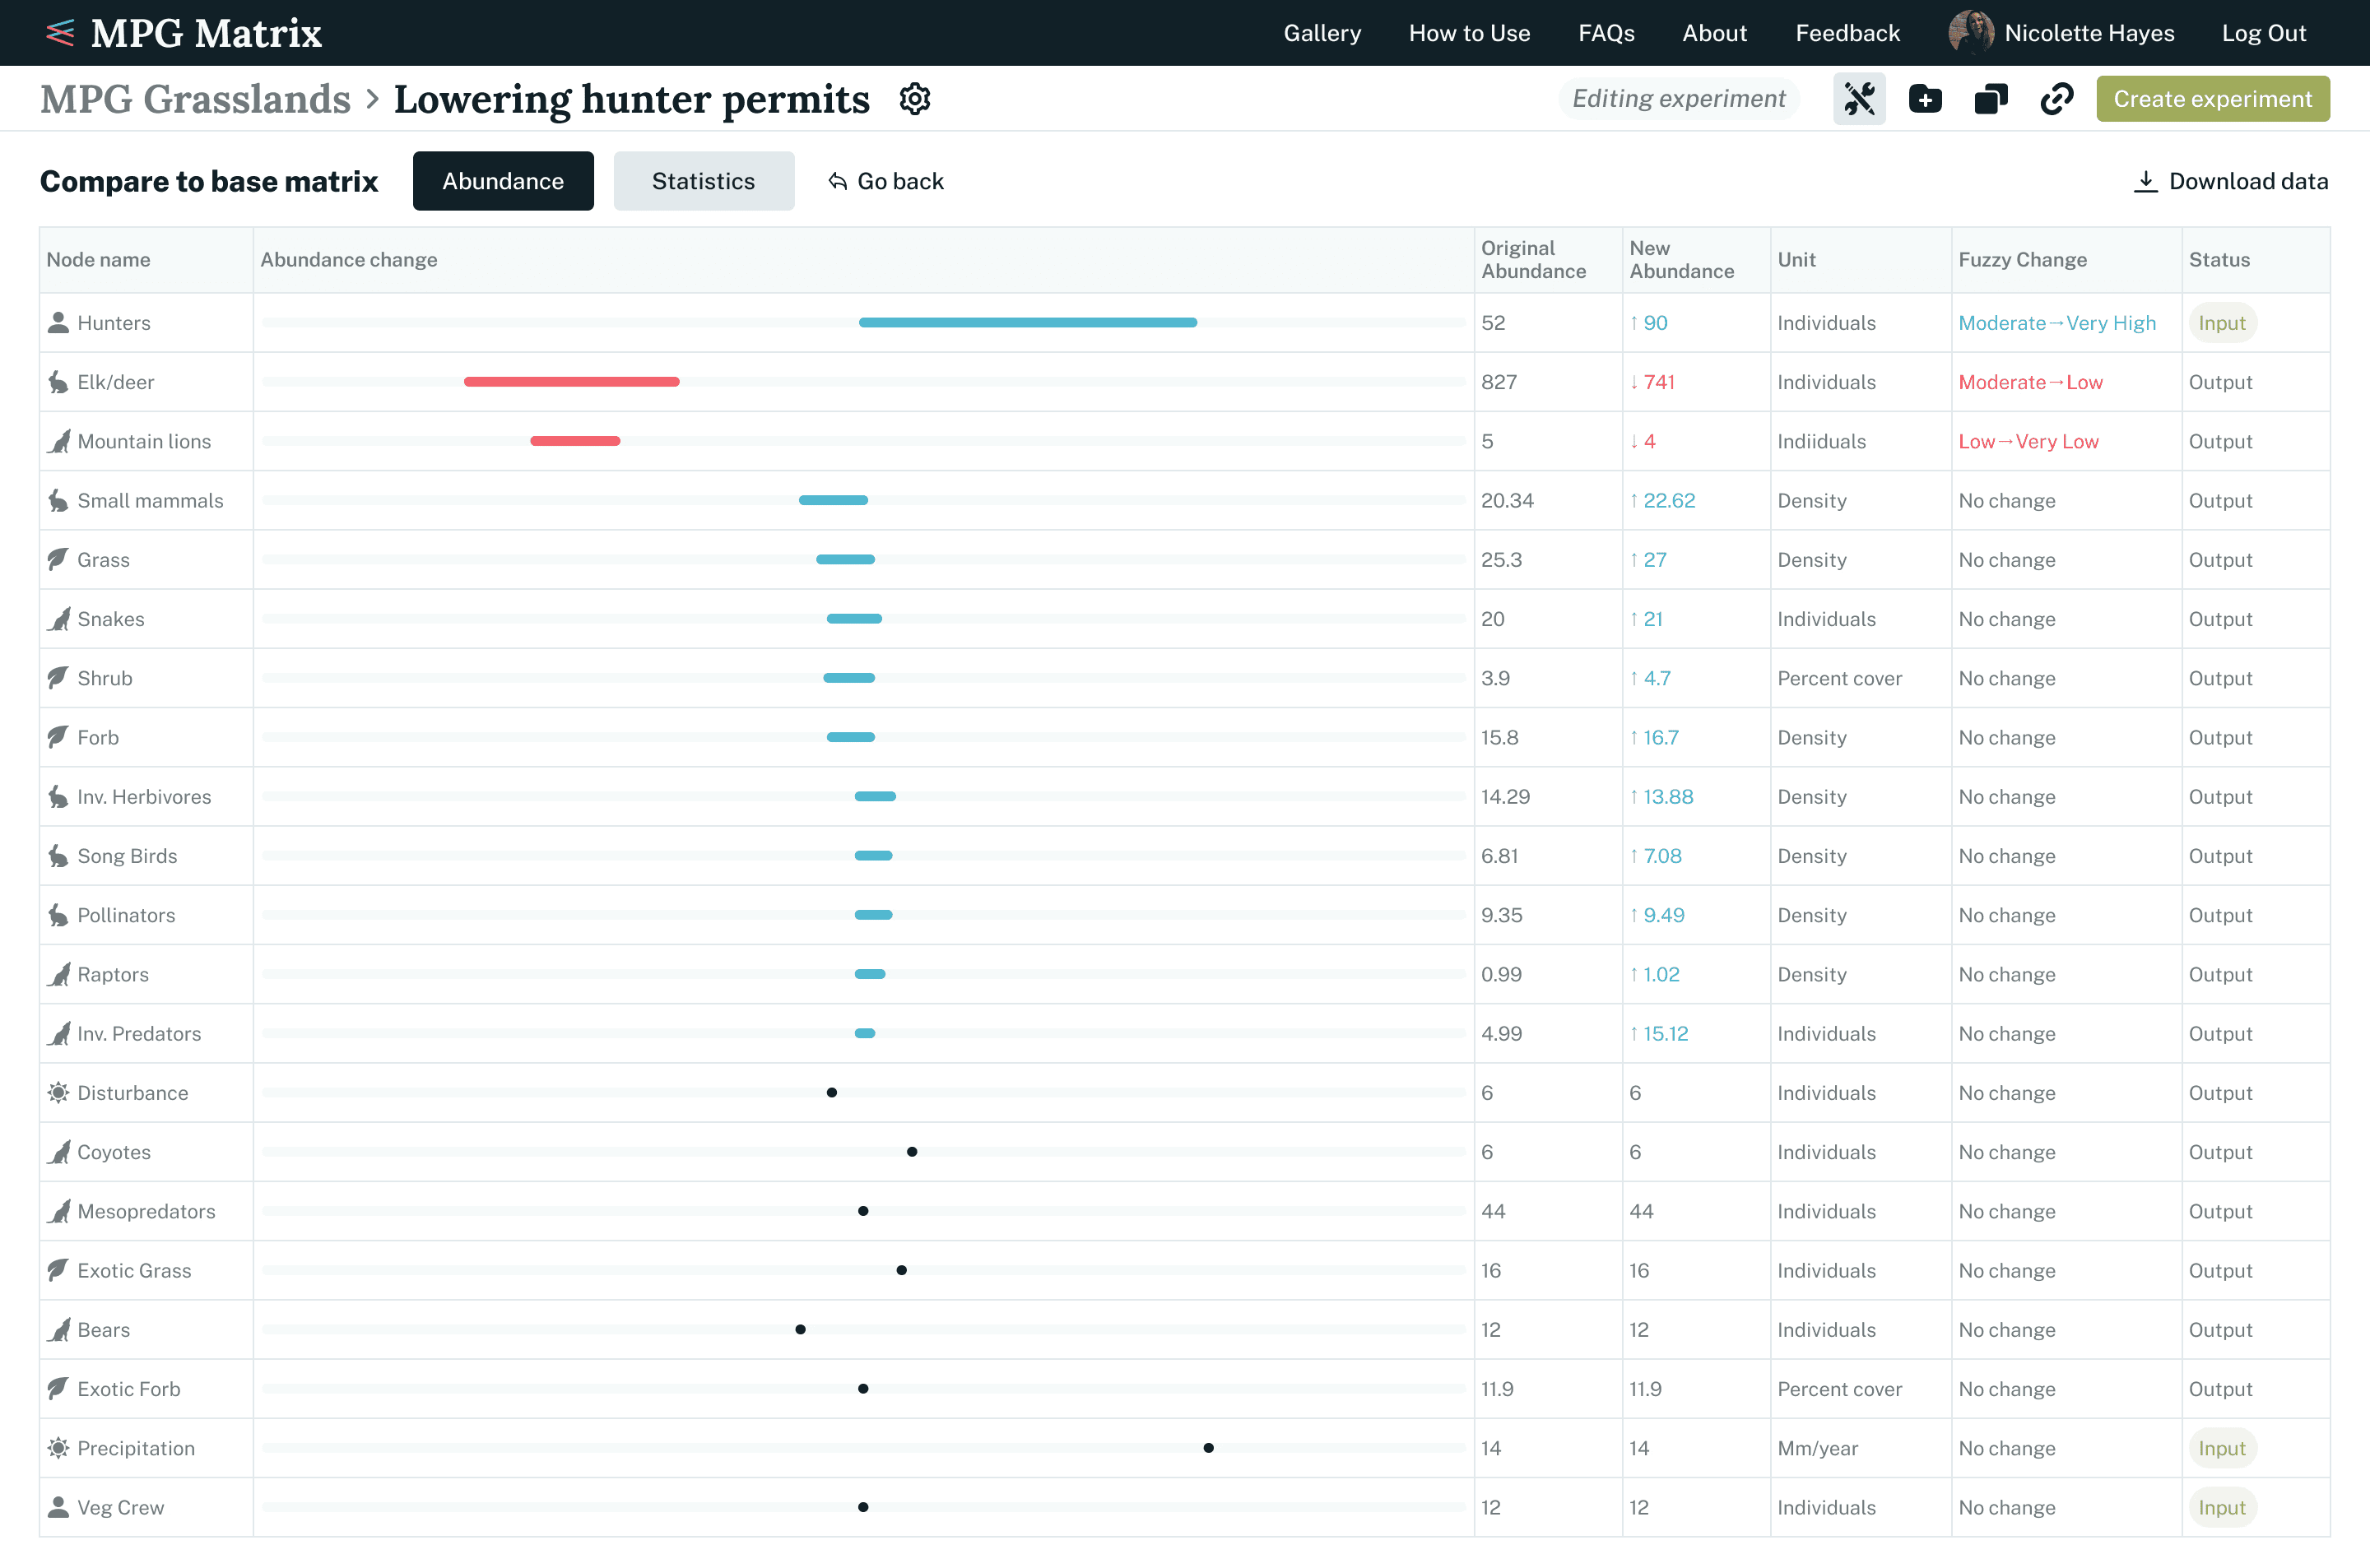Open the FAQs page

[1606, 33]
